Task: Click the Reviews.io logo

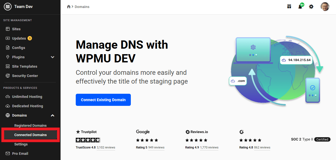Action: [x=196, y=132]
